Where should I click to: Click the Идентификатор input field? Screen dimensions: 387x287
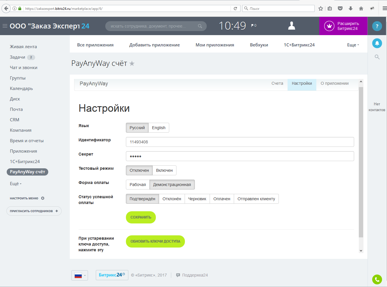click(x=240, y=142)
